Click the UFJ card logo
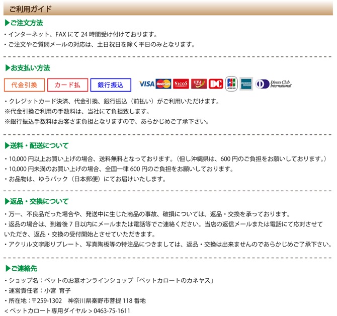Image resolution: width=337 pixels, height=316 pixels. coord(199,84)
